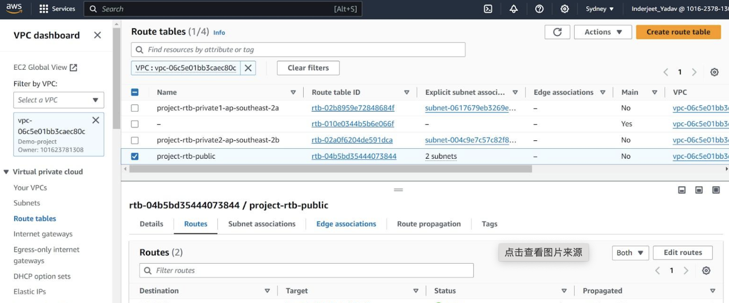This screenshot has height=303, width=729.
Task: Open route table rtb-04b5bd35444073844 link
Action: point(354,156)
